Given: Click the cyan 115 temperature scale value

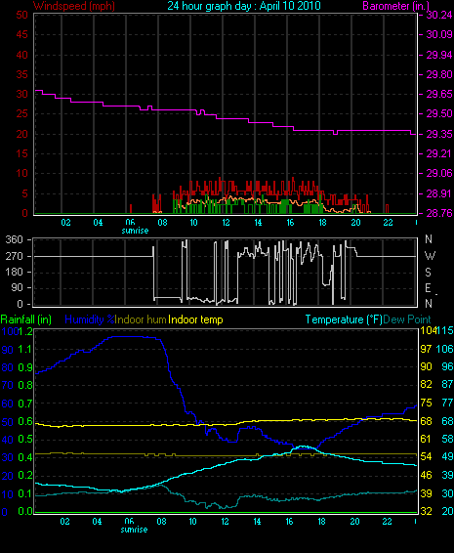Looking at the screenshot, I should (x=445, y=331).
